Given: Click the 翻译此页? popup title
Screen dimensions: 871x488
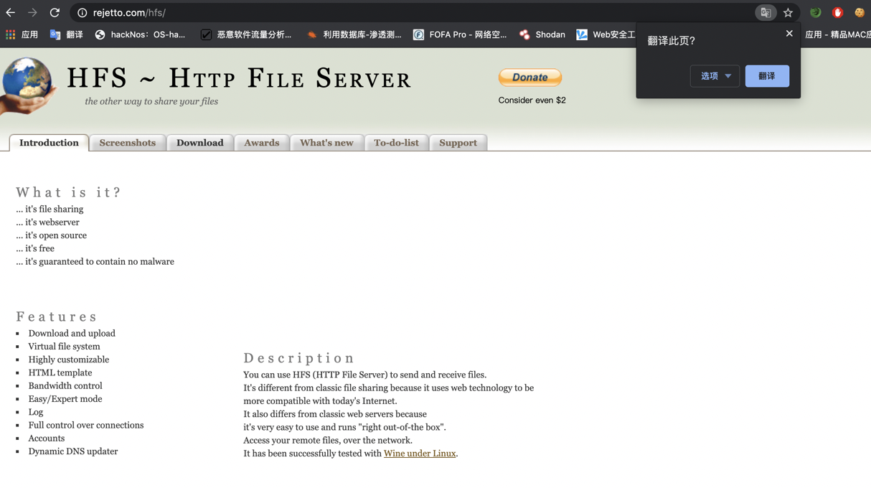Looking at the screenshot, I should (672, 41).
